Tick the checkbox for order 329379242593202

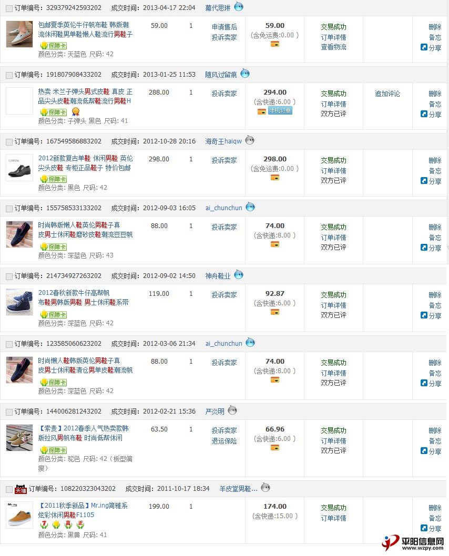click(x=9, y=8)
